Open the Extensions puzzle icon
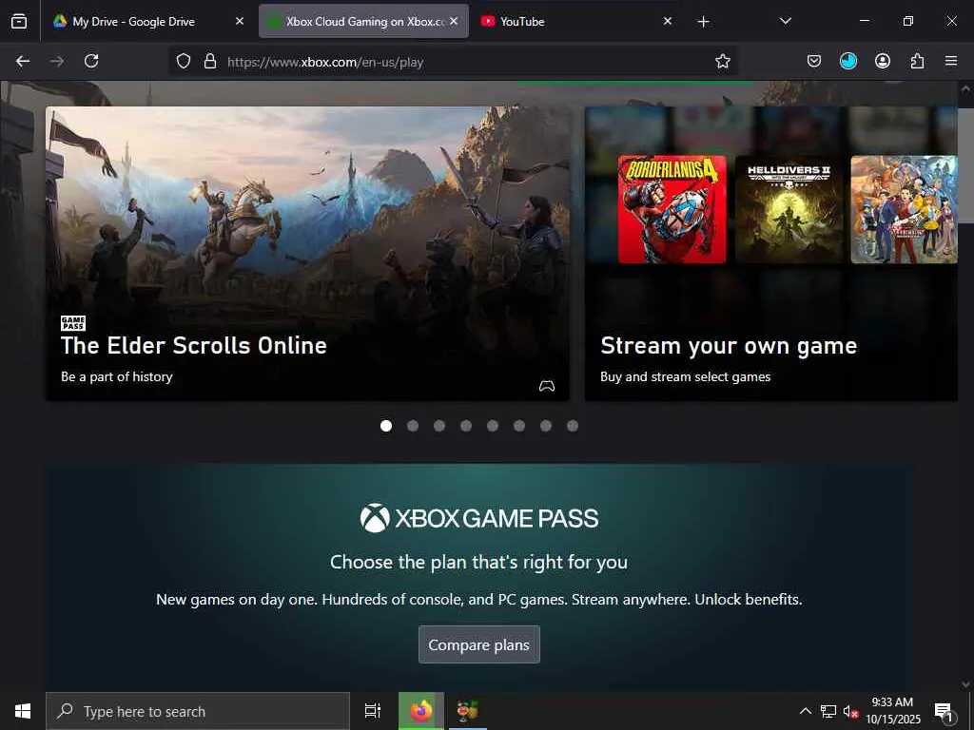 pyautogui.click(x=917, y=61)
